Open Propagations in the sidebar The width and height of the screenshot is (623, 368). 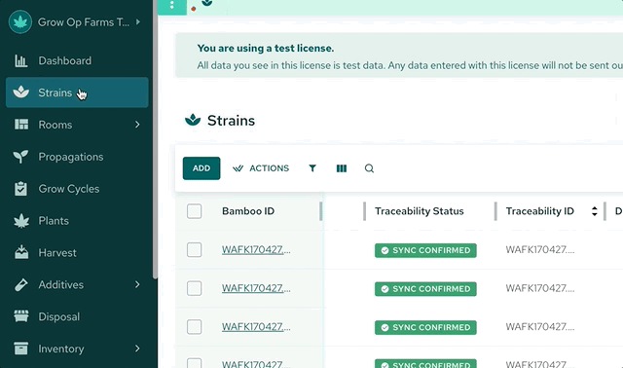[77, 157]
